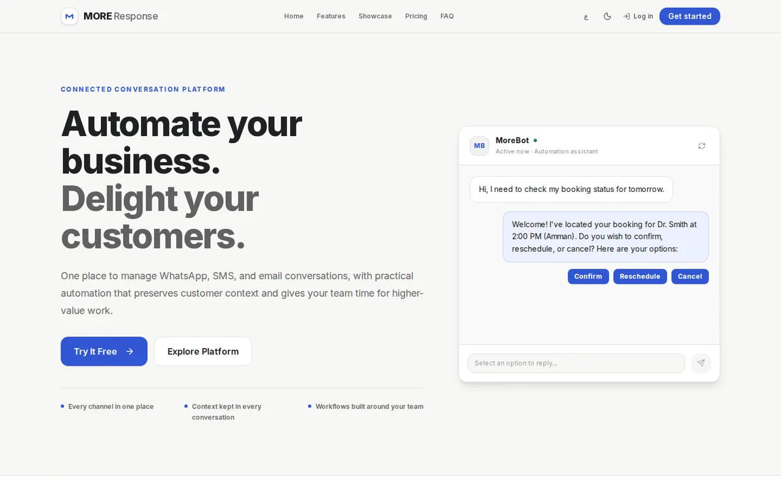Click the MORE Response logo icon

[70, 16]
